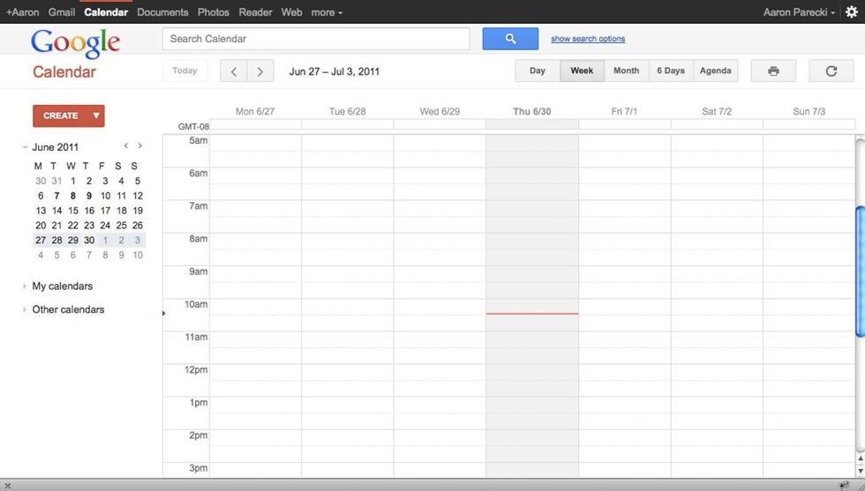Screen dimensions: 865x491
Task: Grab the blue vertical scrollbar thumb
Action: 860,272
